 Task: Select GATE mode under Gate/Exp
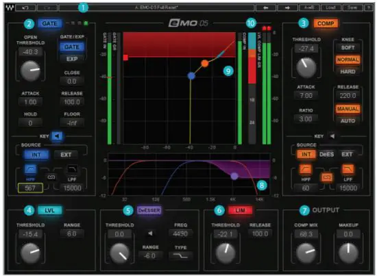[x=72, y=47]
